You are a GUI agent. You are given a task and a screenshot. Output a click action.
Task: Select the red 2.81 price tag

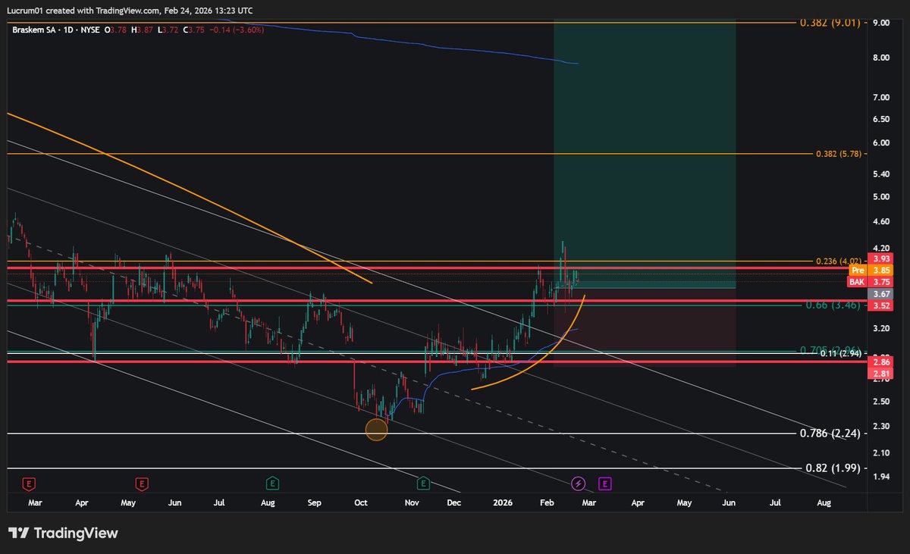pos(882,374)
